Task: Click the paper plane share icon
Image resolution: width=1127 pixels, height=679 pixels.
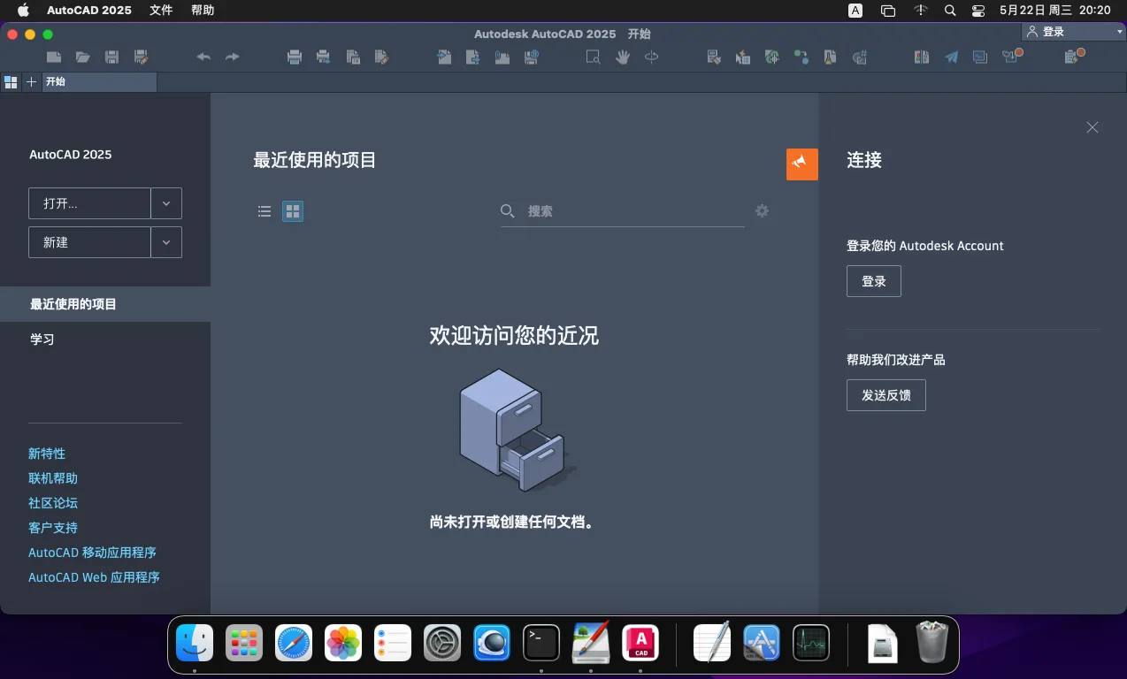Action: [951, 57]
